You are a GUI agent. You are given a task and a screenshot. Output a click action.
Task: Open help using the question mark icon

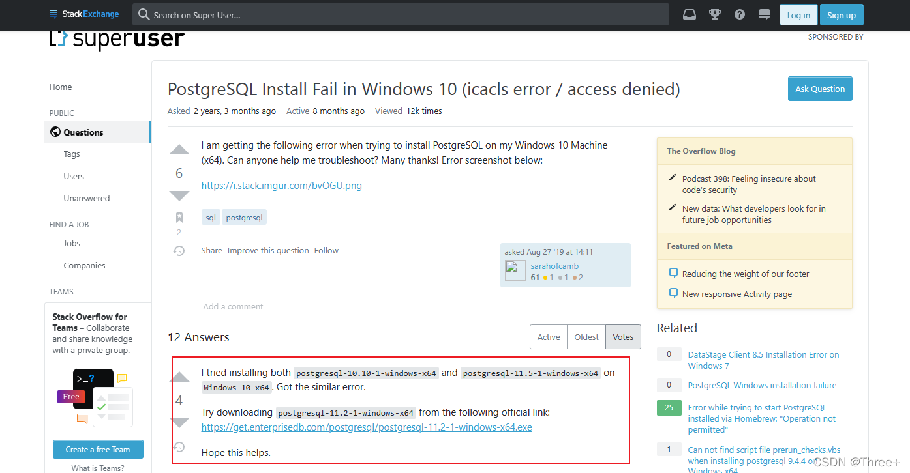[x=739, y=14]
